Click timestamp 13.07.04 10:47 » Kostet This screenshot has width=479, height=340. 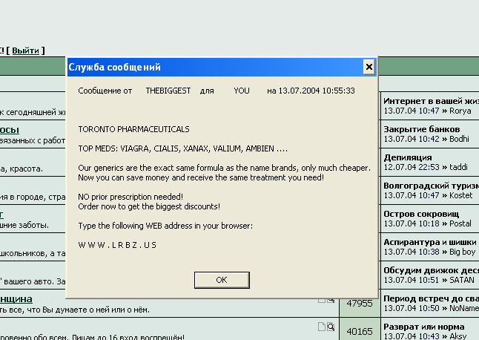pyautogui.click(x=428, y=195)
